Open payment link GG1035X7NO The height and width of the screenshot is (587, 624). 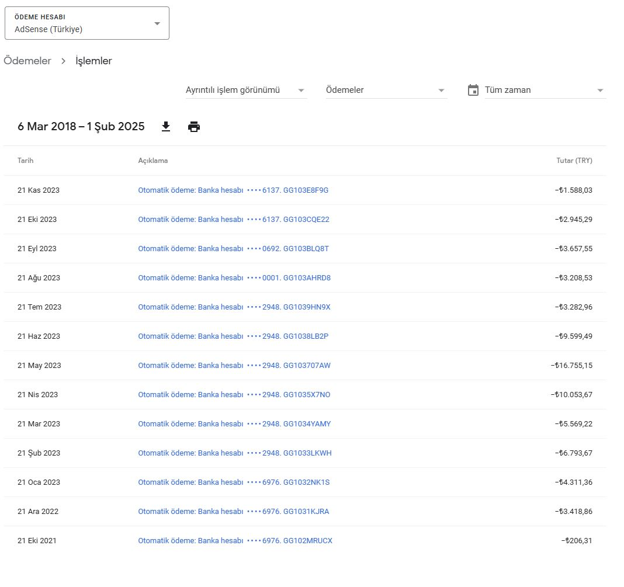[234, 394]
